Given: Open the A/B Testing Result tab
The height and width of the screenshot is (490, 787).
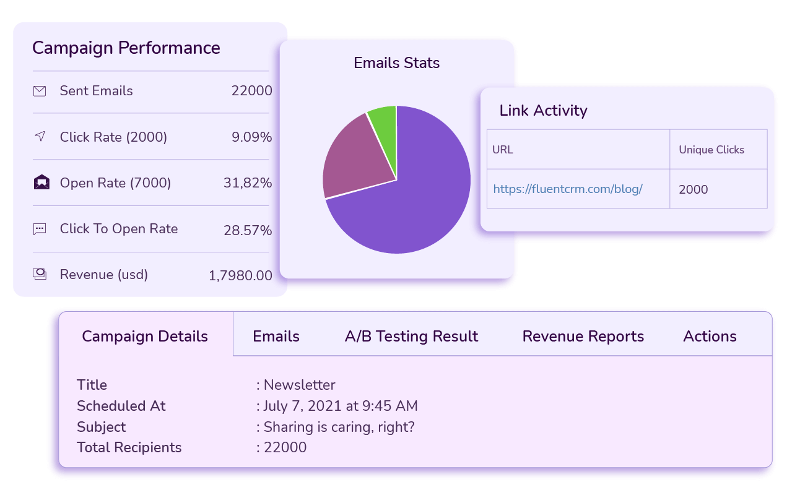Looking at the screenshot, I should pyautogui.click(x=411, y=336).
